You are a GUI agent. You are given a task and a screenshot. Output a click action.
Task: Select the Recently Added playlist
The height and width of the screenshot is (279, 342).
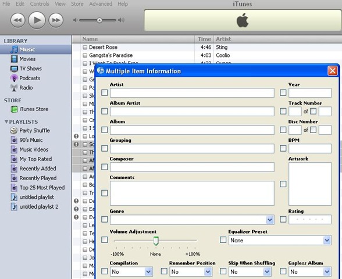(x=37, y=169)
